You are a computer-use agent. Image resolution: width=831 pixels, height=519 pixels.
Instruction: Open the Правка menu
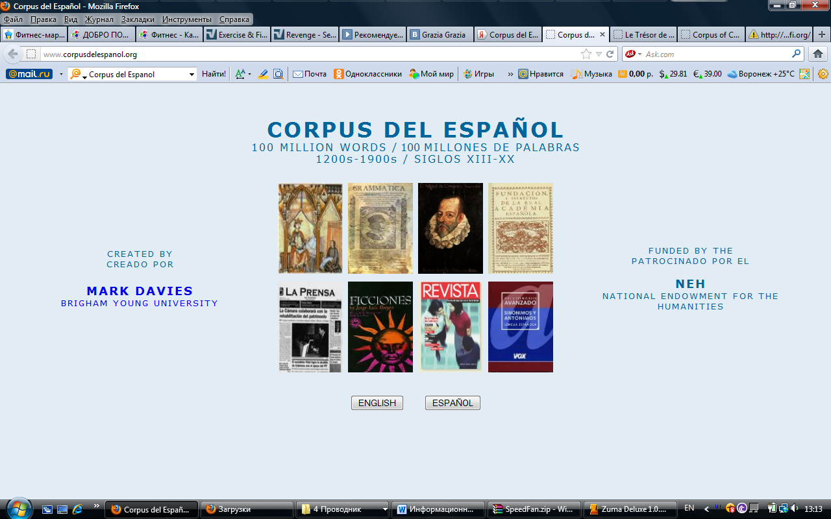[43, 19]
